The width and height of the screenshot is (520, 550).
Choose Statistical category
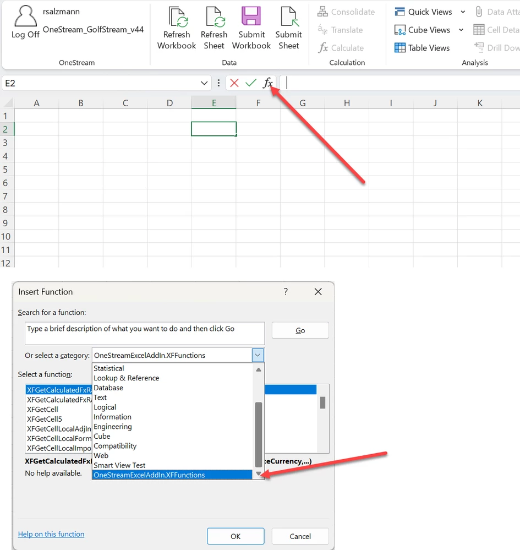tap(172, 368)
